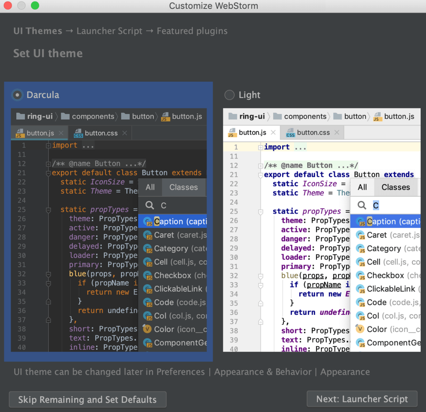Select button.js tab in Darcula preview
The height and width of the screenshot is (412, 426).
[40, 133]
